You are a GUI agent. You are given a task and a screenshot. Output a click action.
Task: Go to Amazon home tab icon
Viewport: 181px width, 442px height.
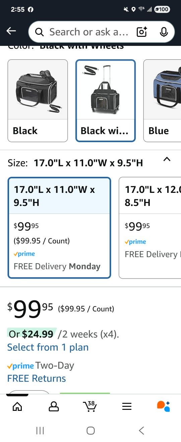17,406
